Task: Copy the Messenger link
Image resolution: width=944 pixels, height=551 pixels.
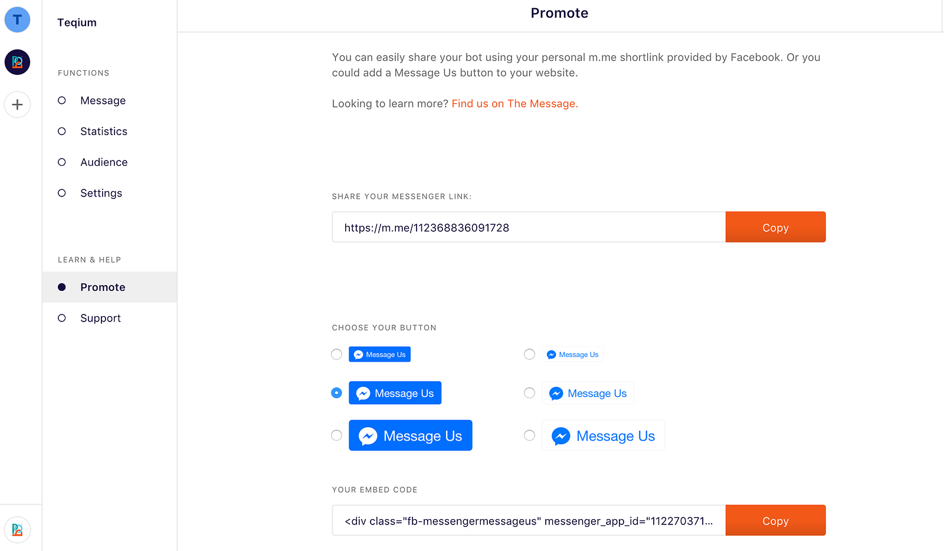Action: point(775,228)
